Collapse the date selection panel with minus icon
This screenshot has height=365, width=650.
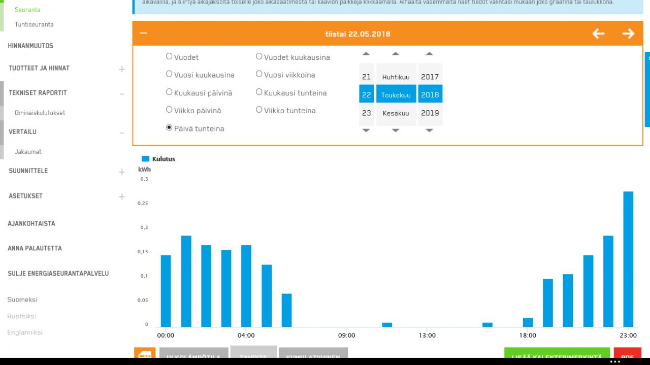[143, 34]
